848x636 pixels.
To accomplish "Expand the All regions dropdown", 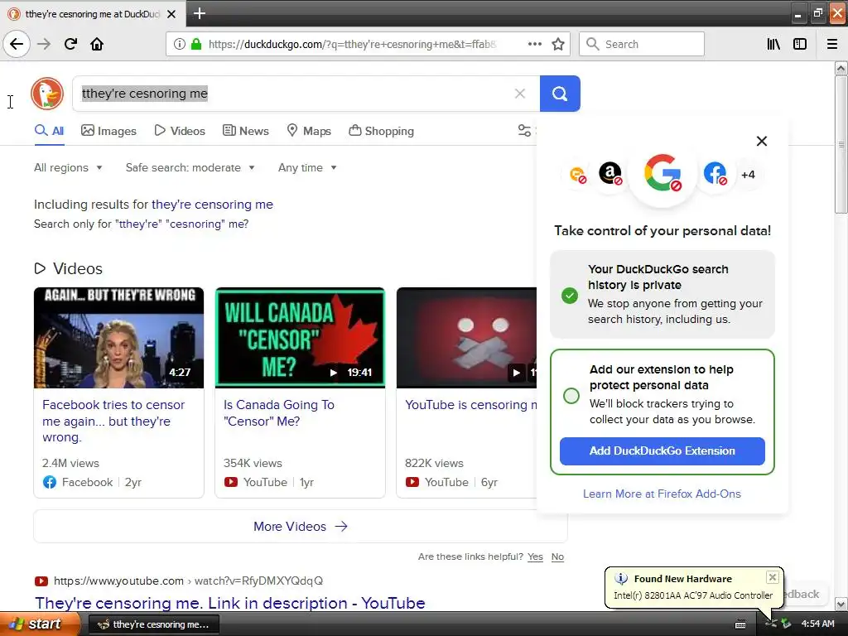I will [68, 167].
